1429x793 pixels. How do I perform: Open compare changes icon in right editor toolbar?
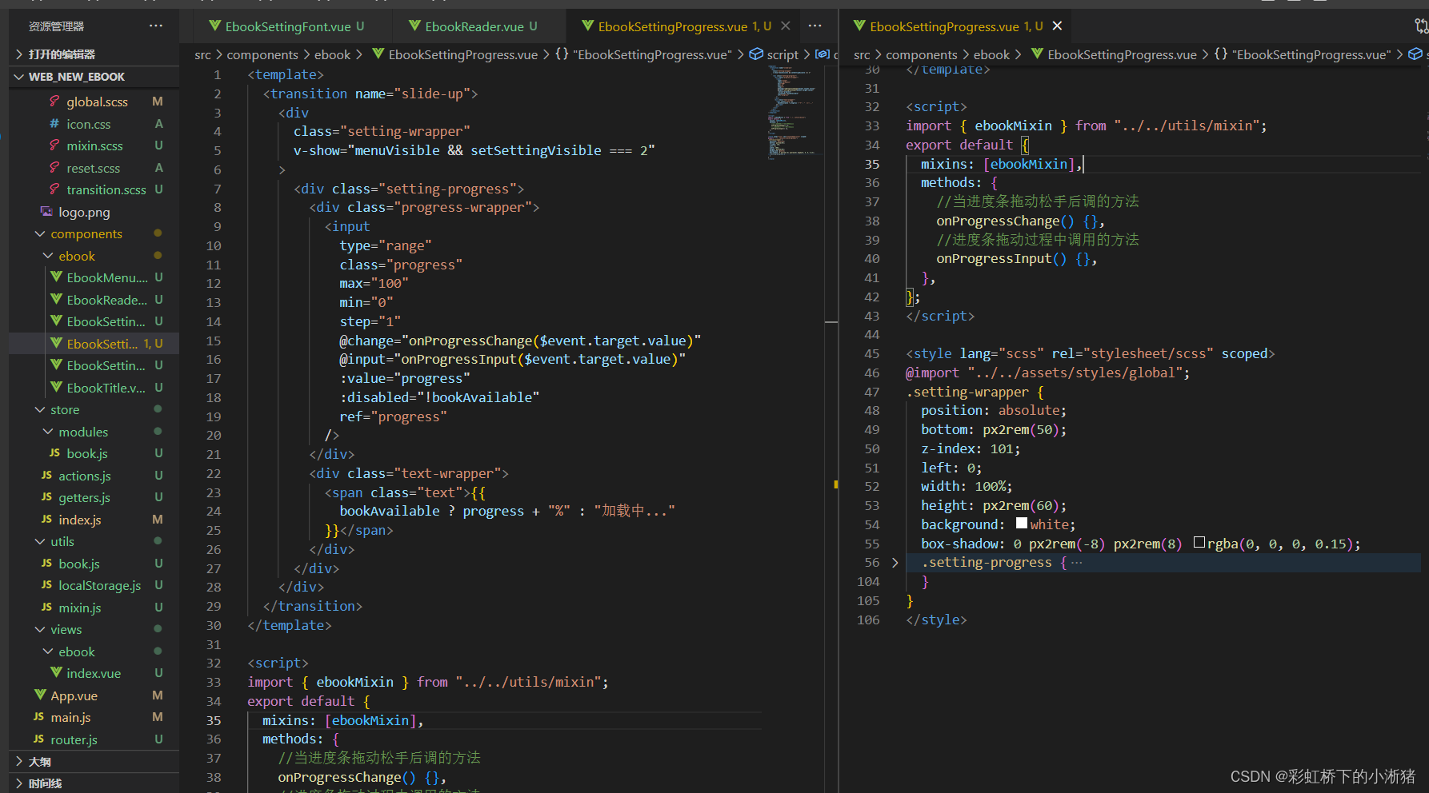point(1421,26)
